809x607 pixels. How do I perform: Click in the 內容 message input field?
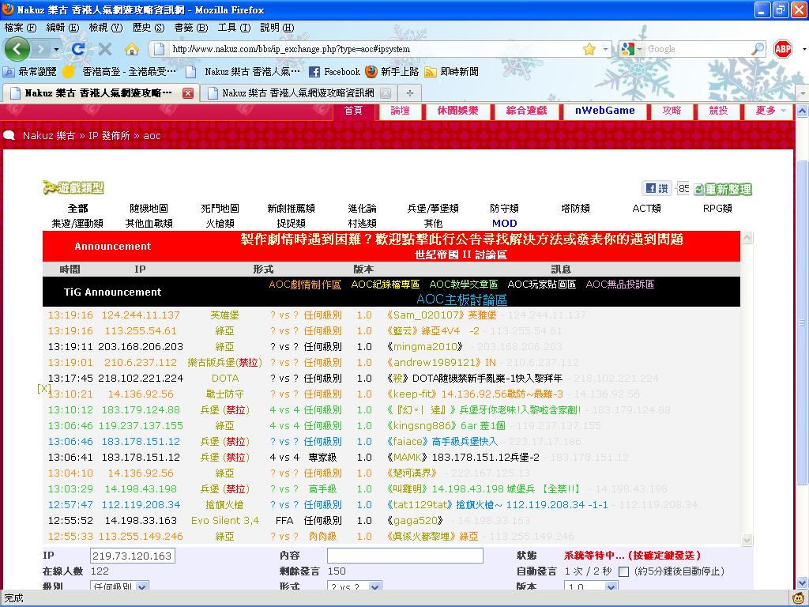[x=405, y=556]
